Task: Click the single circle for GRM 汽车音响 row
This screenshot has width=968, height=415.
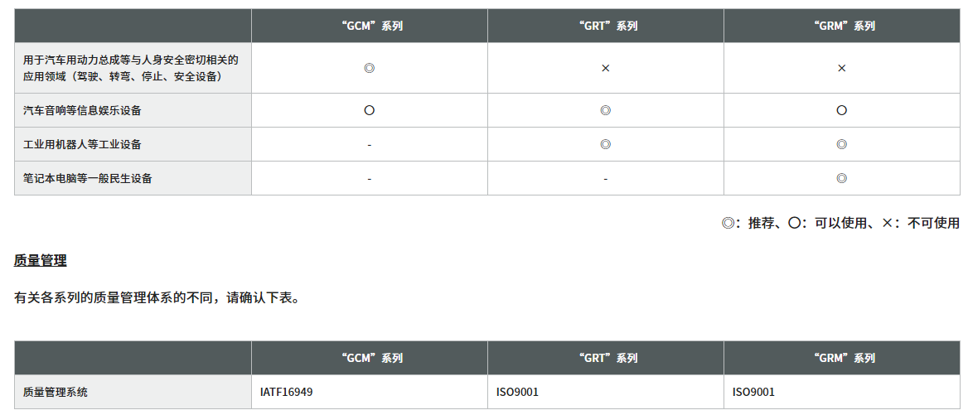Action: 841,110
